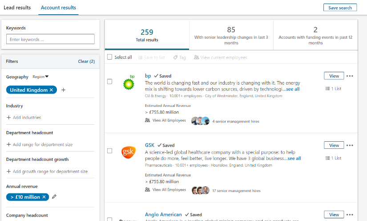This screenshot has height=221, width=367.
Task: Click the Tag toolbar option
Action: [x=180, y=57]
